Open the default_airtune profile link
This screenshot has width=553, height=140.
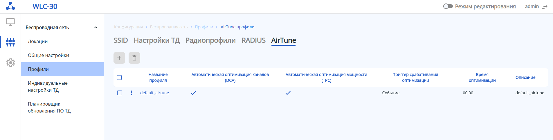pyautogui.click(x=154, y=93)
